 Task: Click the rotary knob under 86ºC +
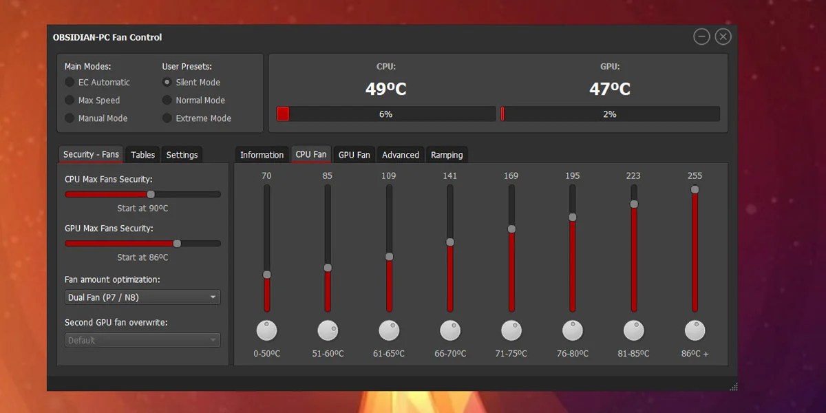click(x=695, y=331)
